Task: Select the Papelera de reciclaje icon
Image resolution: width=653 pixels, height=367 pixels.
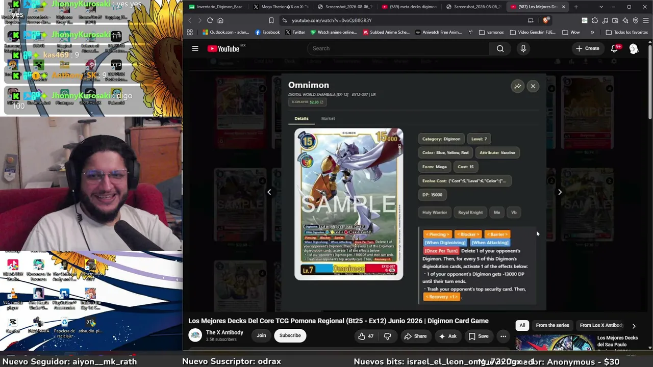Action: click(x=64, y=328)
